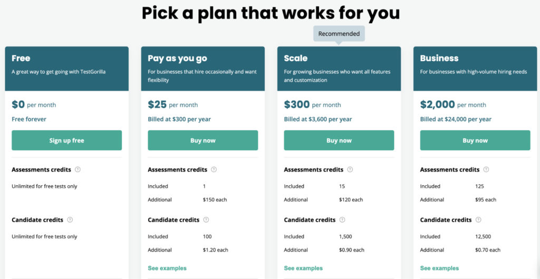Open Candidate credits info icon in Pay as you go

206,220
